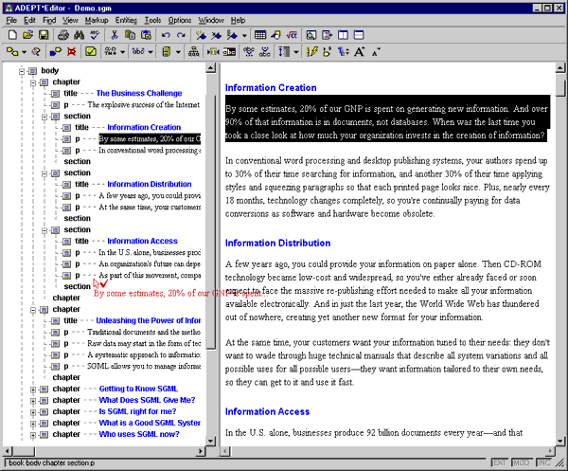Collapse the chapter containing The Business Challenge

pos(33,82)
